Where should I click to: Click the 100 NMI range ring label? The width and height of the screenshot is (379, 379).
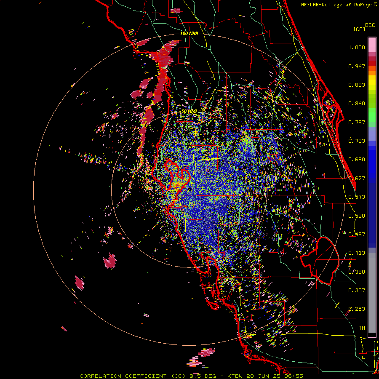click(189, 33)
